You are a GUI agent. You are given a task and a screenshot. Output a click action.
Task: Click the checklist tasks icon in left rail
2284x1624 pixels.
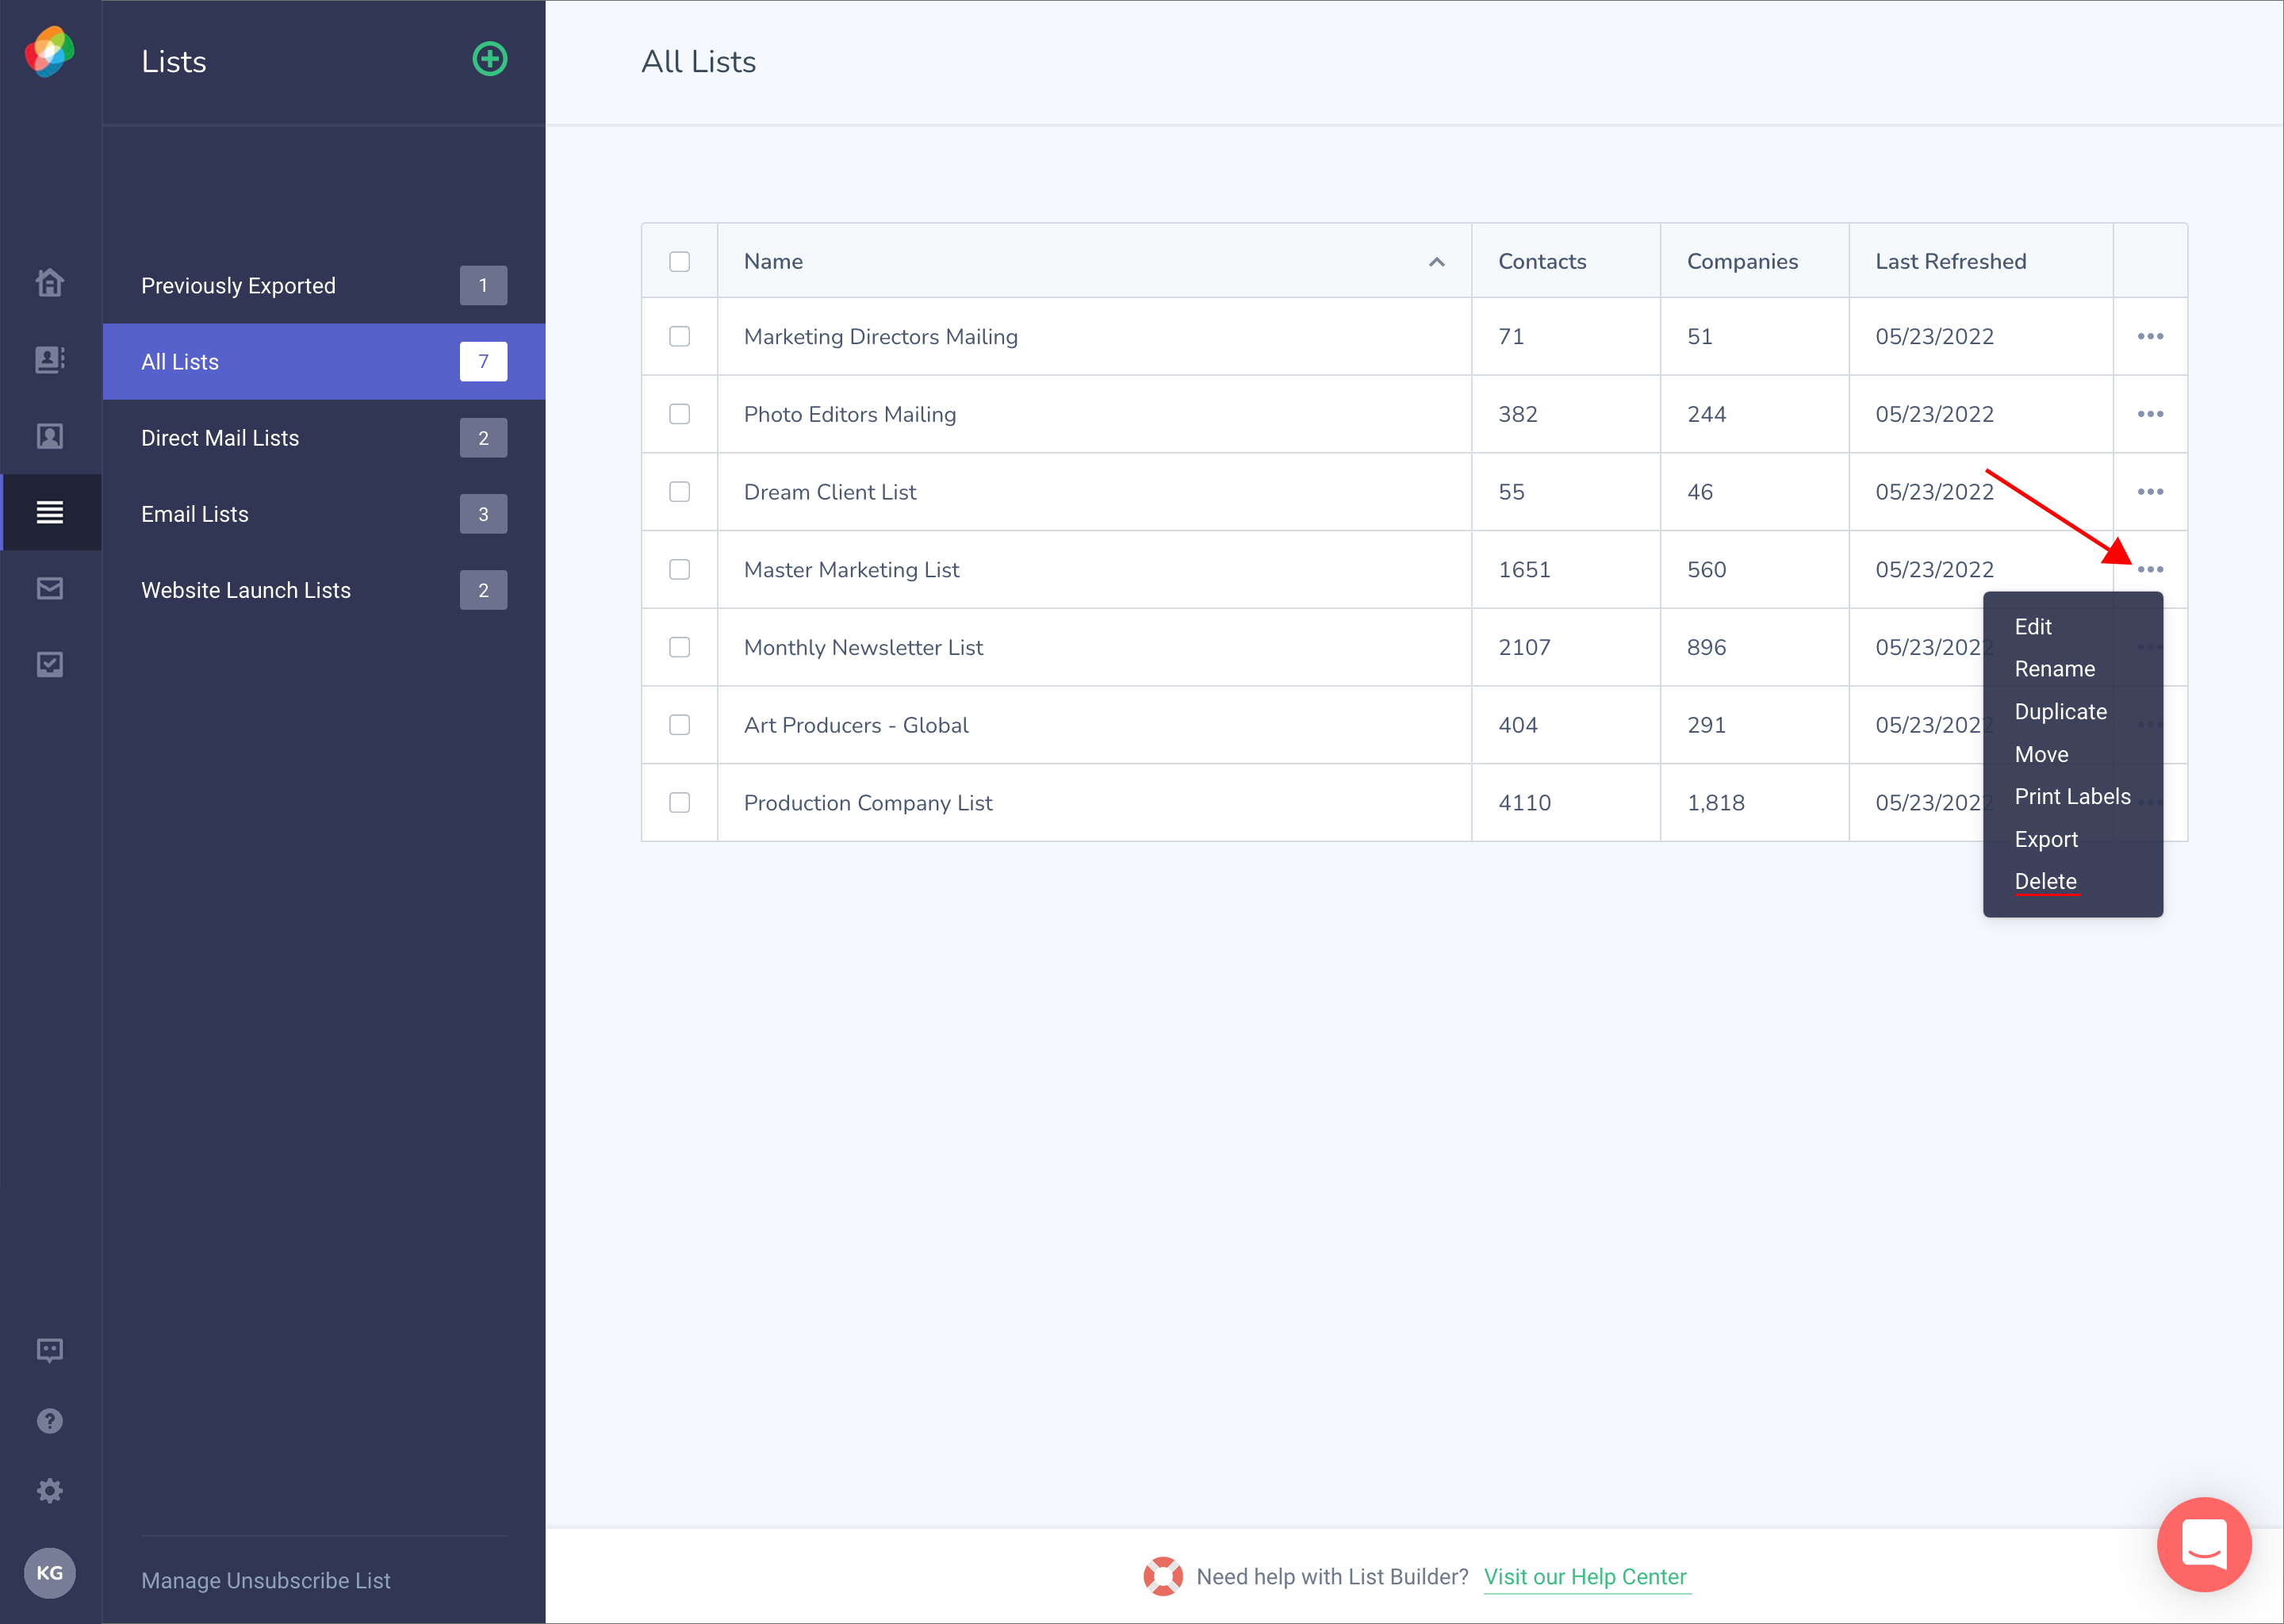50,664
